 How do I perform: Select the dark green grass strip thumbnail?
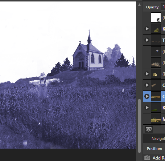tap(156, 108)
